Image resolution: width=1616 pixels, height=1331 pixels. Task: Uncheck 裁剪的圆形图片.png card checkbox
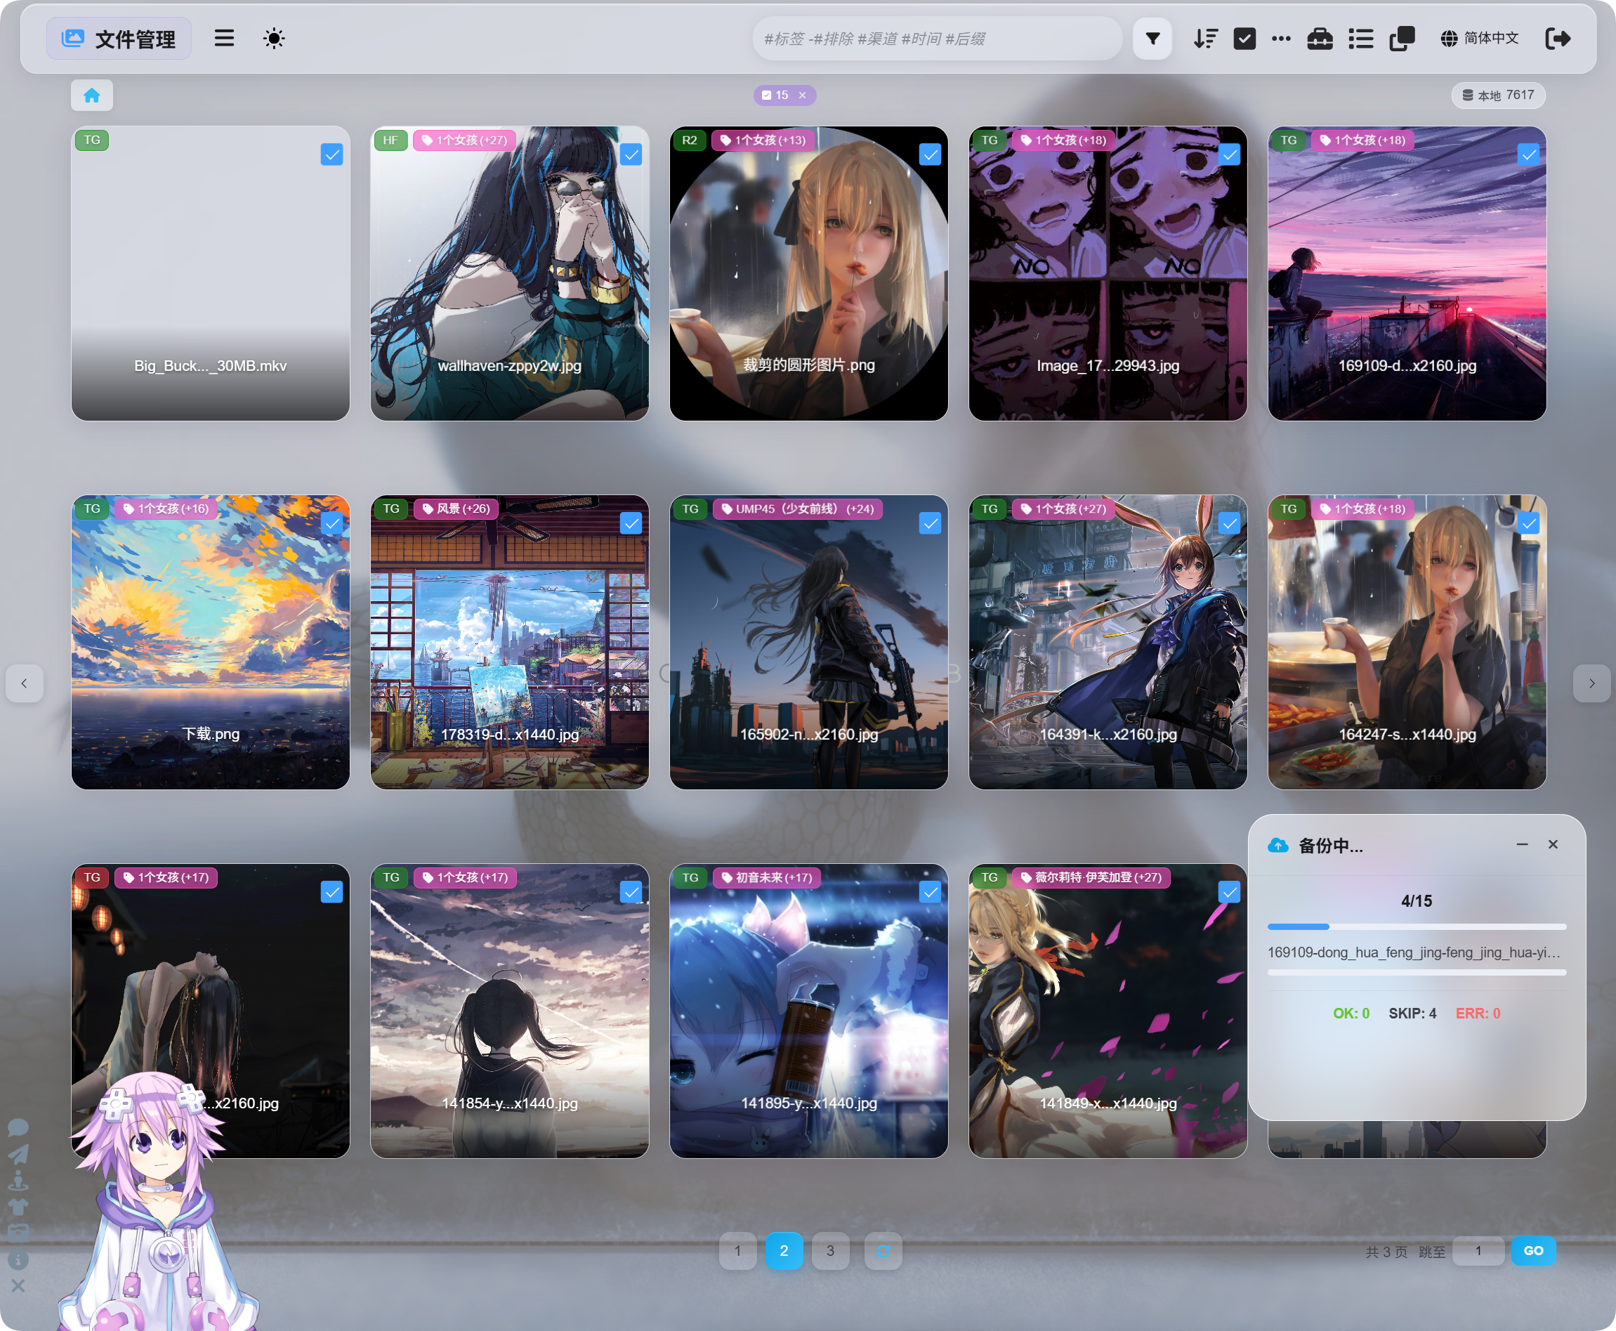click(x=930, y=155)
